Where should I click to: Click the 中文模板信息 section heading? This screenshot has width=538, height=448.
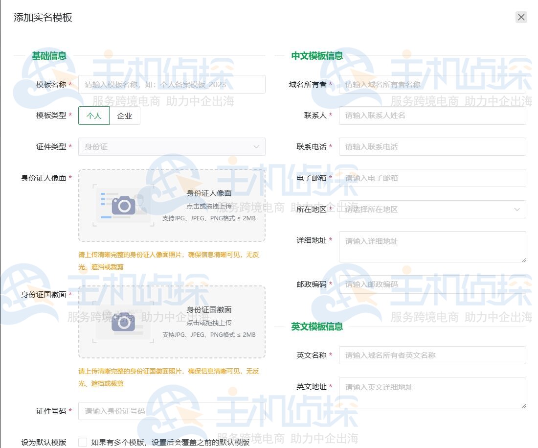(x=318, y=55)
